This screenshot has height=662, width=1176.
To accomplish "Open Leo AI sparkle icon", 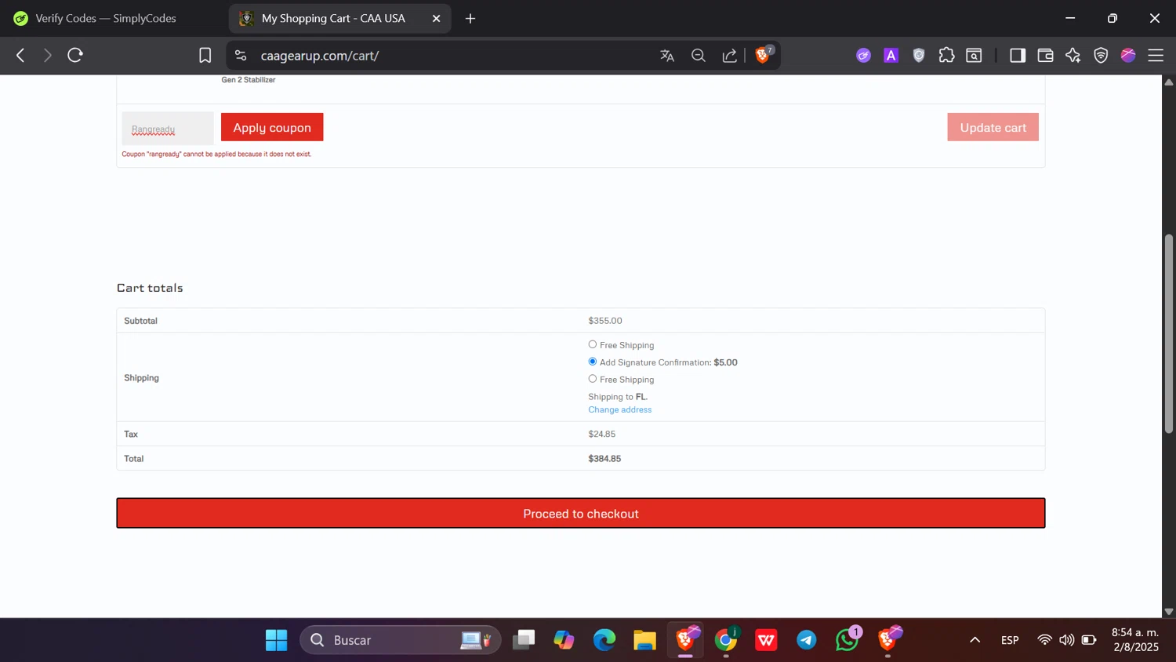I will [x=1073, y=56].
